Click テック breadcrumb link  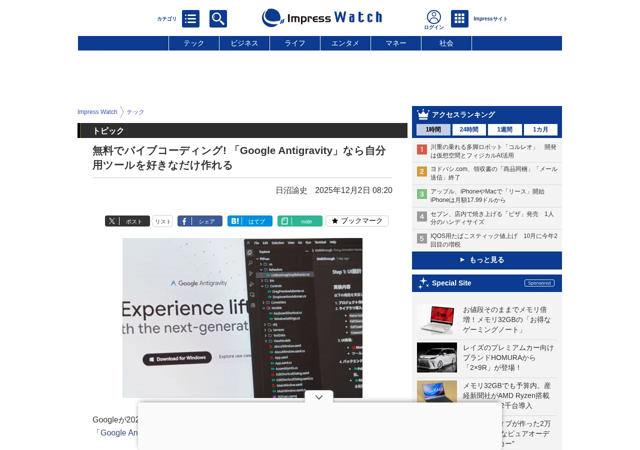click(x=135, y=112)
